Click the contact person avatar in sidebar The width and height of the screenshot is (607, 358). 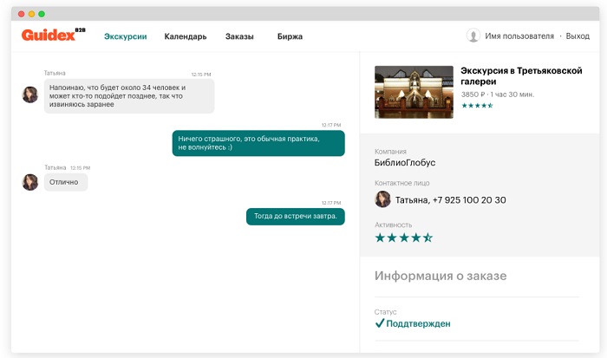tap(382, 200)
